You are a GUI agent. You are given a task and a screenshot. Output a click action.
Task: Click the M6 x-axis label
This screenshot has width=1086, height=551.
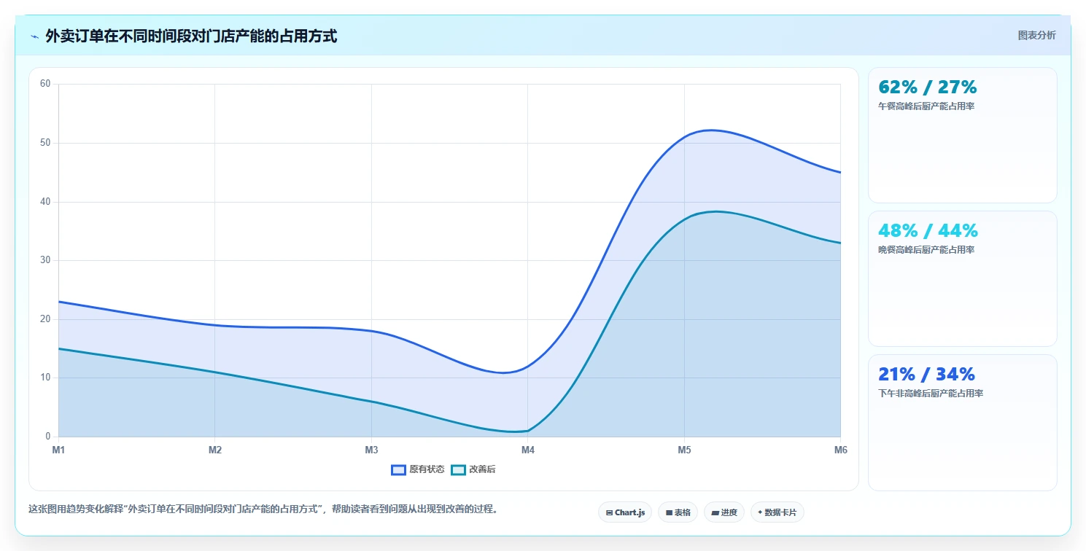coord(841,450)
